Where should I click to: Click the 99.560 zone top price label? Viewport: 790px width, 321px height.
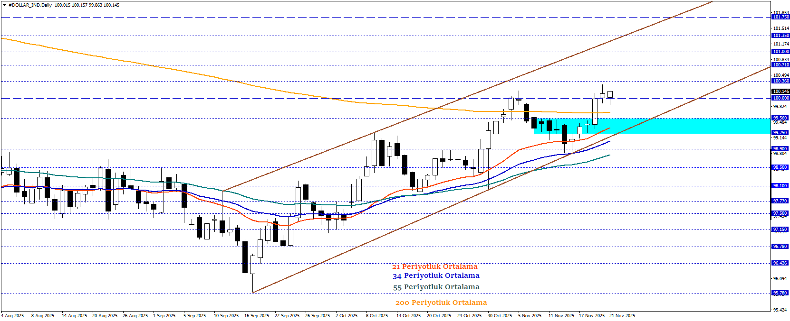[x=780, y=118]
